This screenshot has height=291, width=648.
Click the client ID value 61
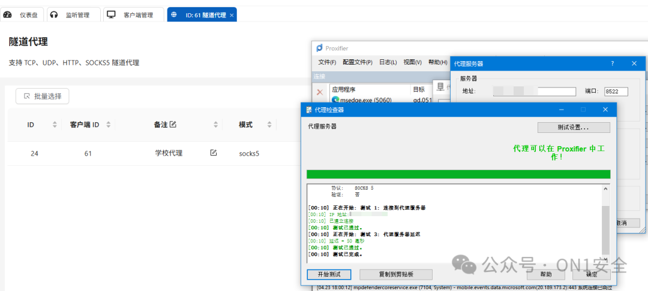coord(88,153)
